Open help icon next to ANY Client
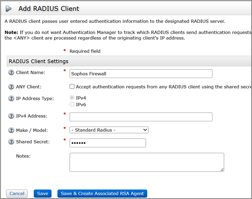This screenshot has width=252, height=199. [x=11, y=86]
